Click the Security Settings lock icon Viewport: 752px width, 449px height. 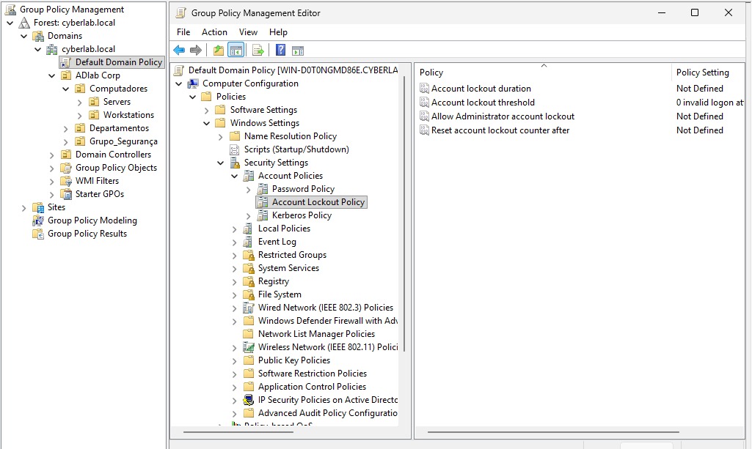click(235, 163)
